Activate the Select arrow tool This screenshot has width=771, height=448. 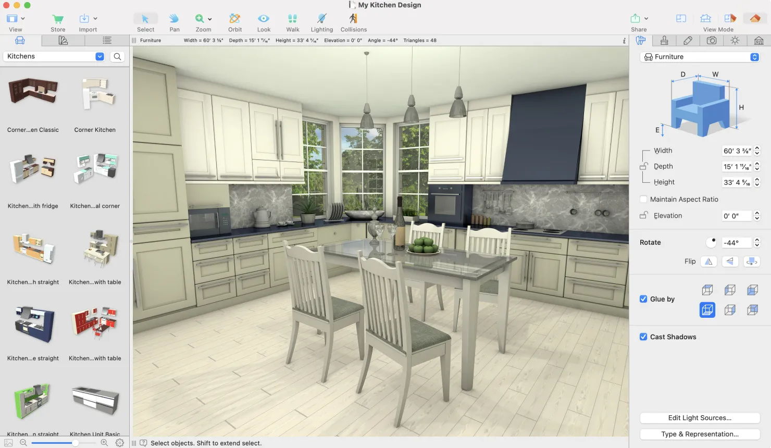pos(145,19)
